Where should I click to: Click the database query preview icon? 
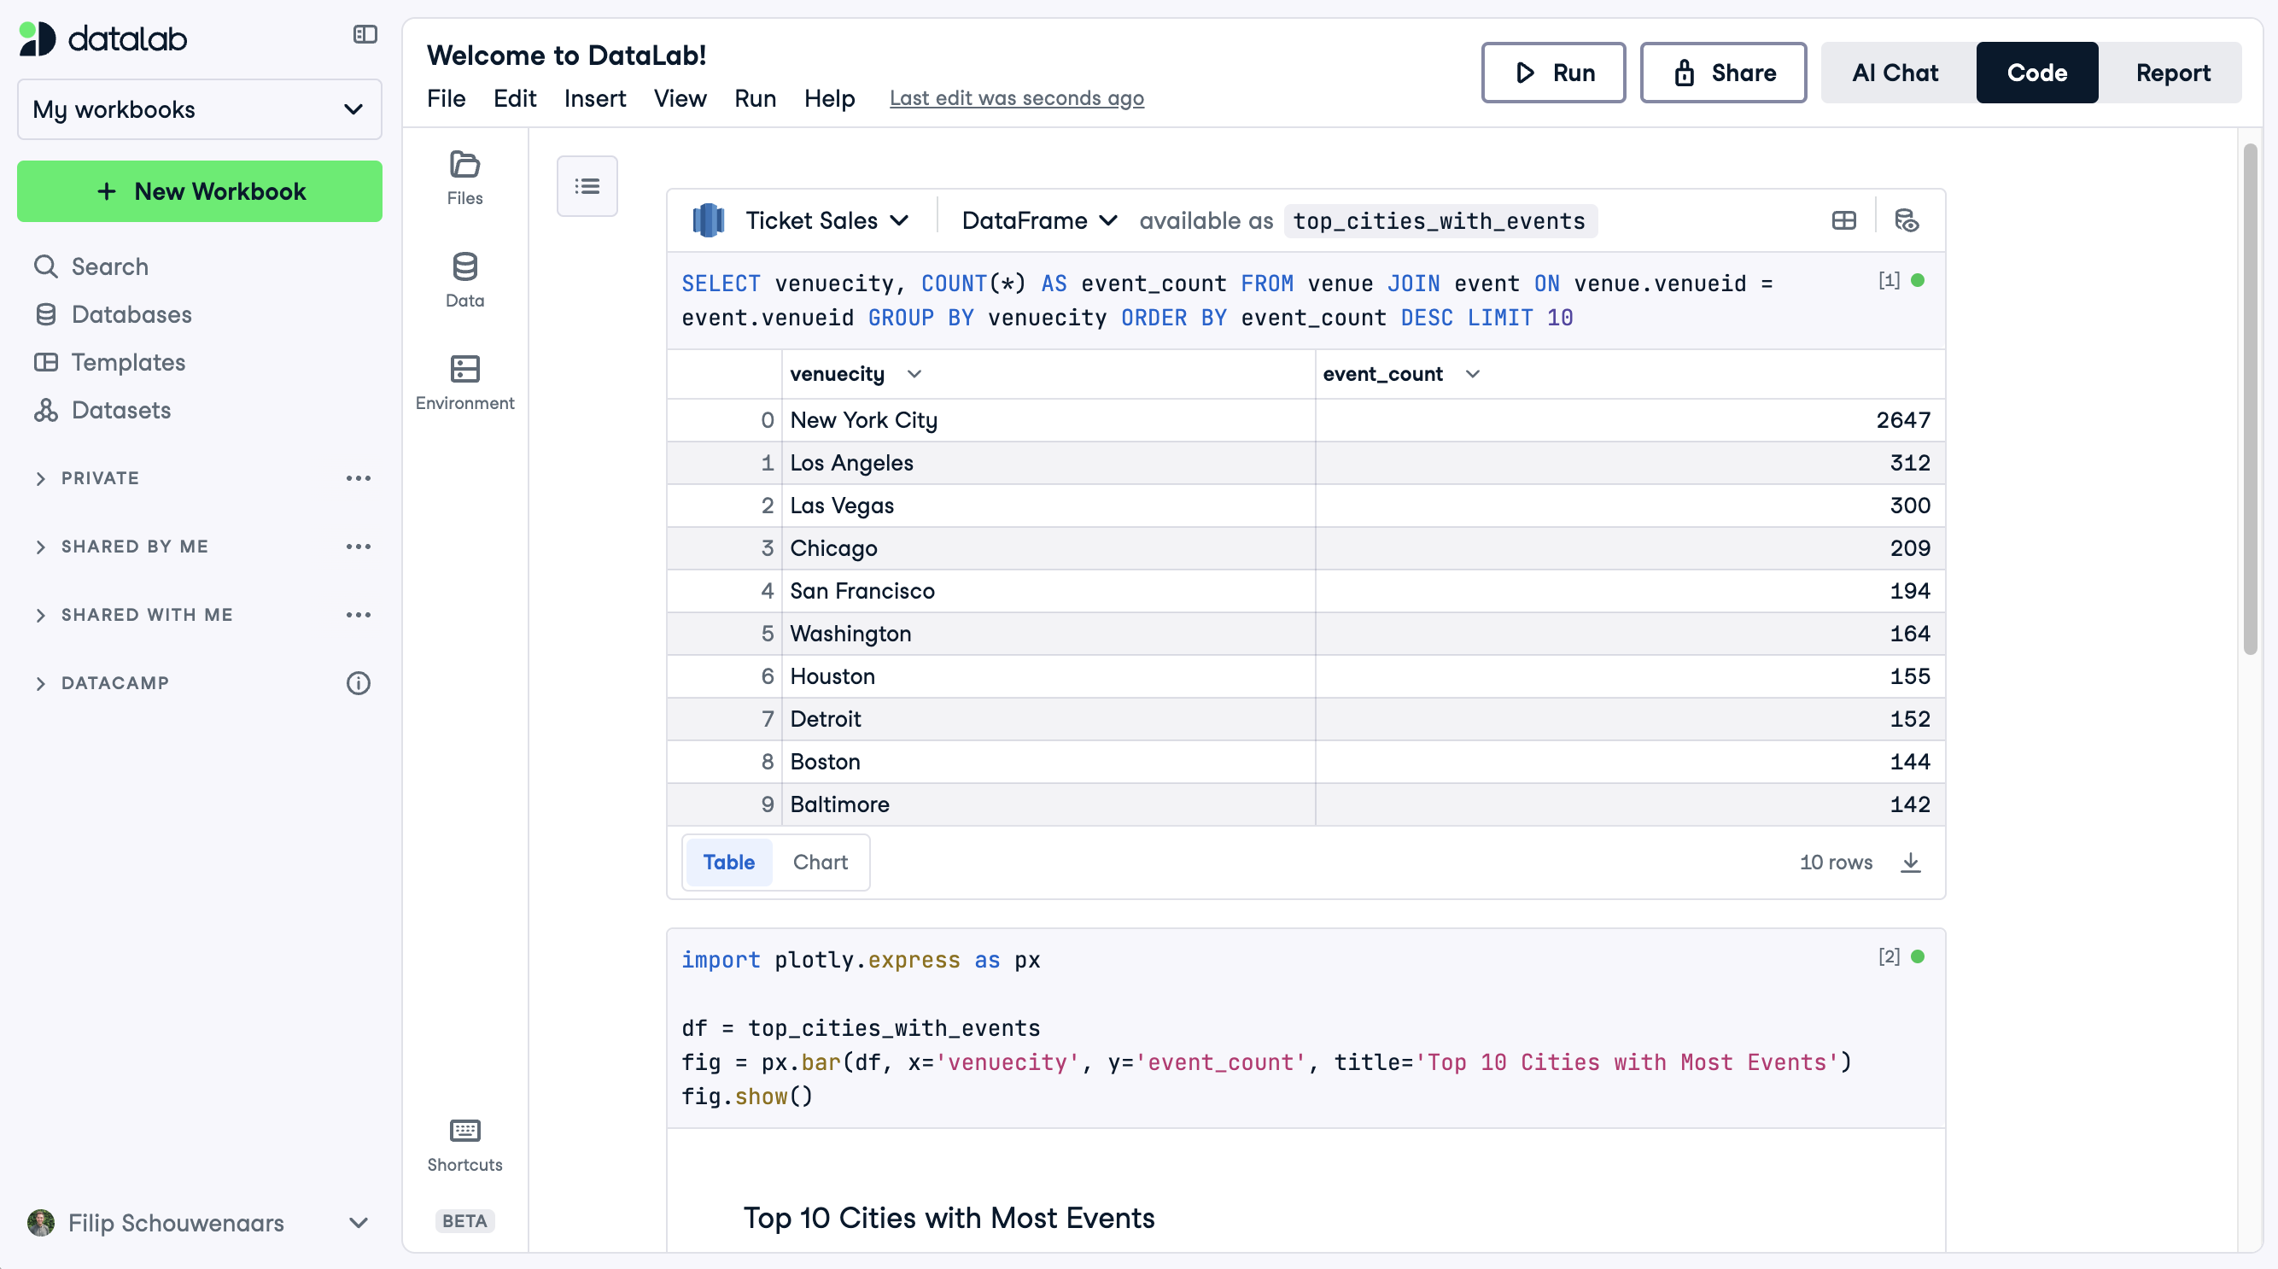pos(1906,220)
